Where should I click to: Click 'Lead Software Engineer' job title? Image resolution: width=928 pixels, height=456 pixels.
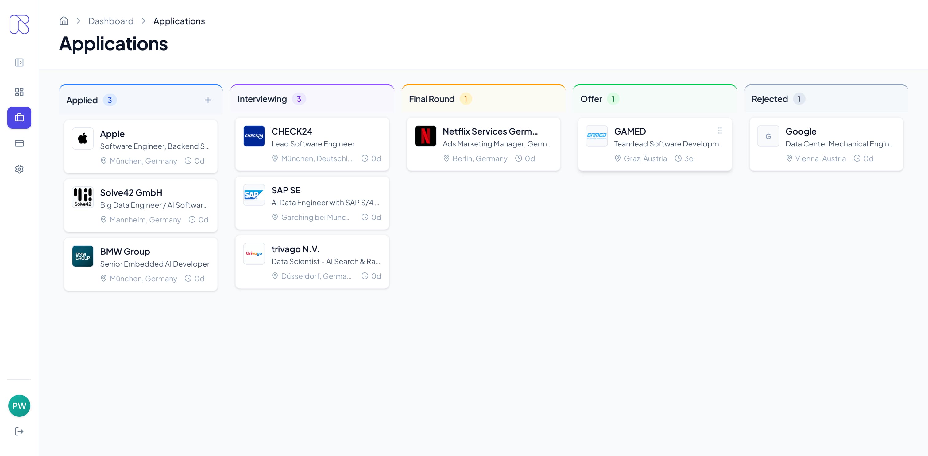pos(313,143)
